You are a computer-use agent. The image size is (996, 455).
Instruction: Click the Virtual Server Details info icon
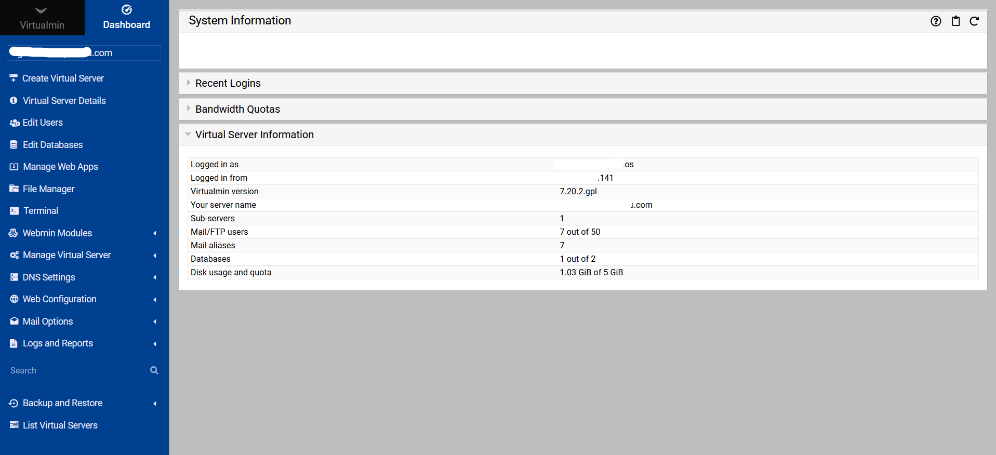14,101
